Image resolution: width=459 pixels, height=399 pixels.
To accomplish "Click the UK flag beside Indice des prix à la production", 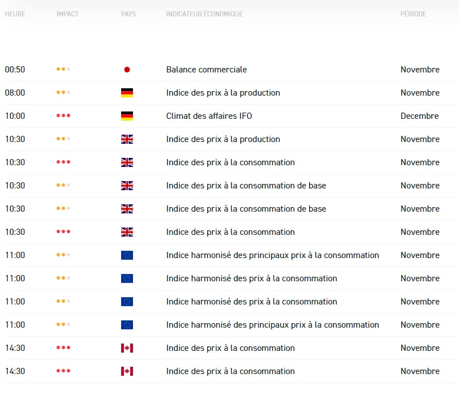I will pos(127,139).
